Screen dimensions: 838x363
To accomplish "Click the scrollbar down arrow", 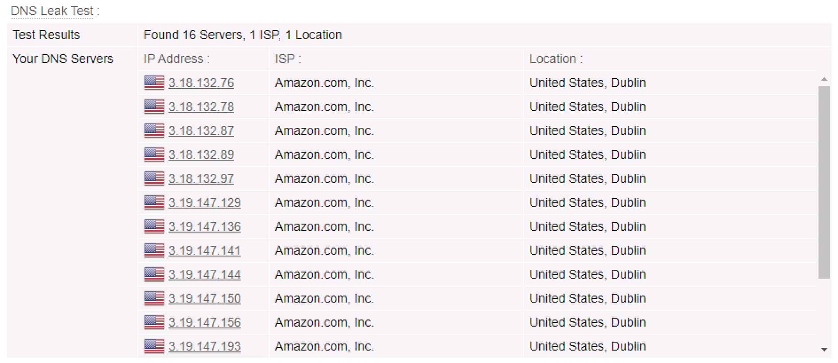I will 824,350.
